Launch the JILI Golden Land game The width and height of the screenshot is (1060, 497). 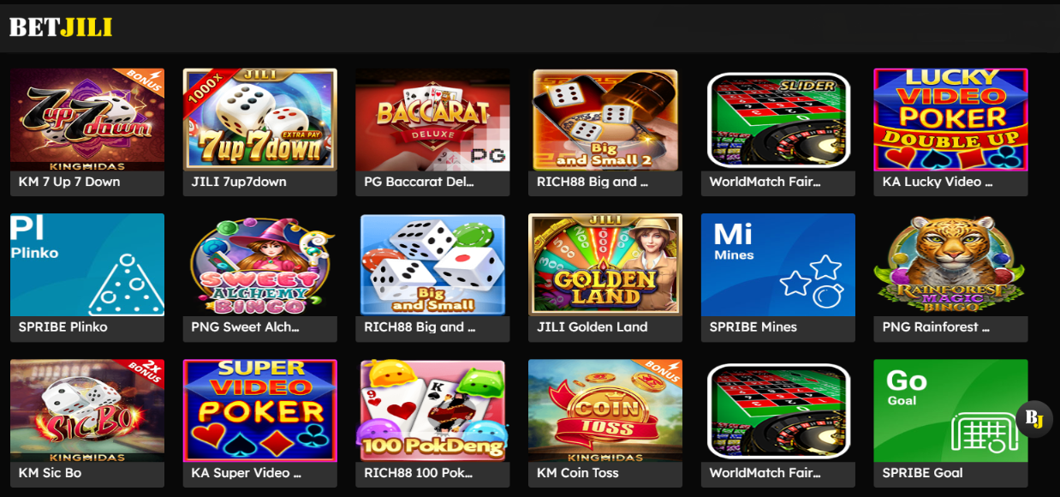coord(605,265)
